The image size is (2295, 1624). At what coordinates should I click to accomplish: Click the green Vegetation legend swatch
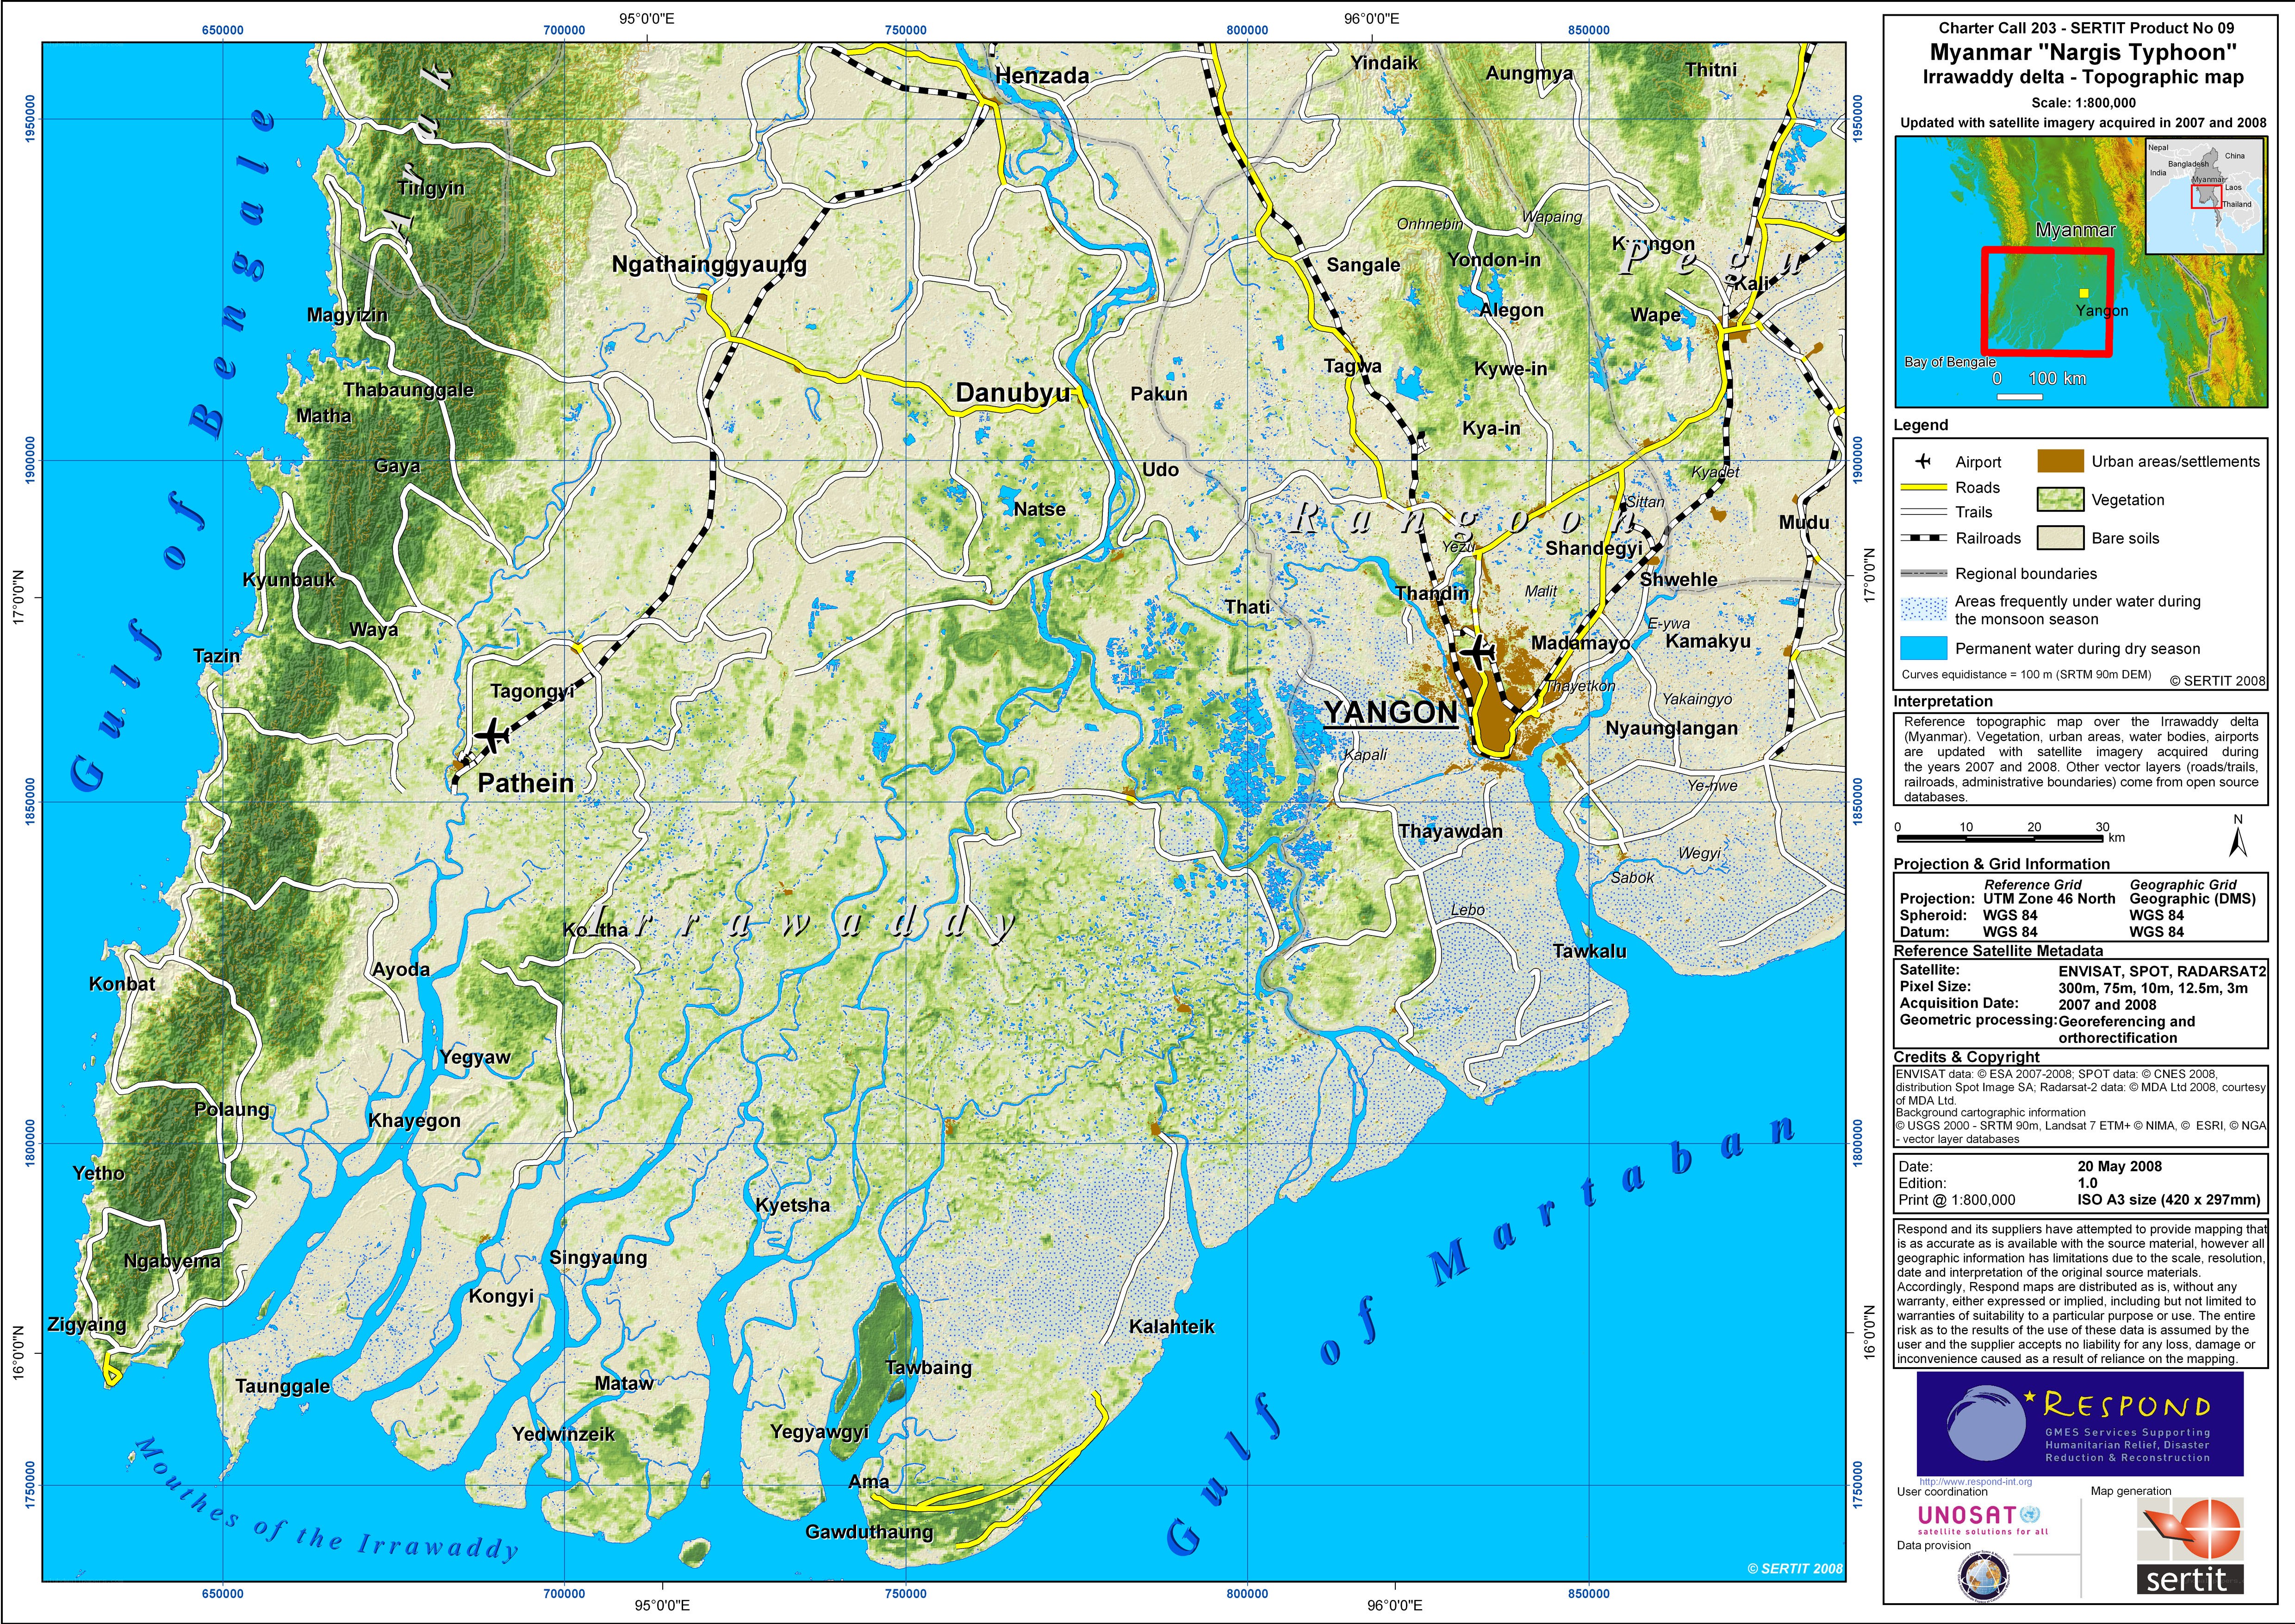pos(2061,499)
